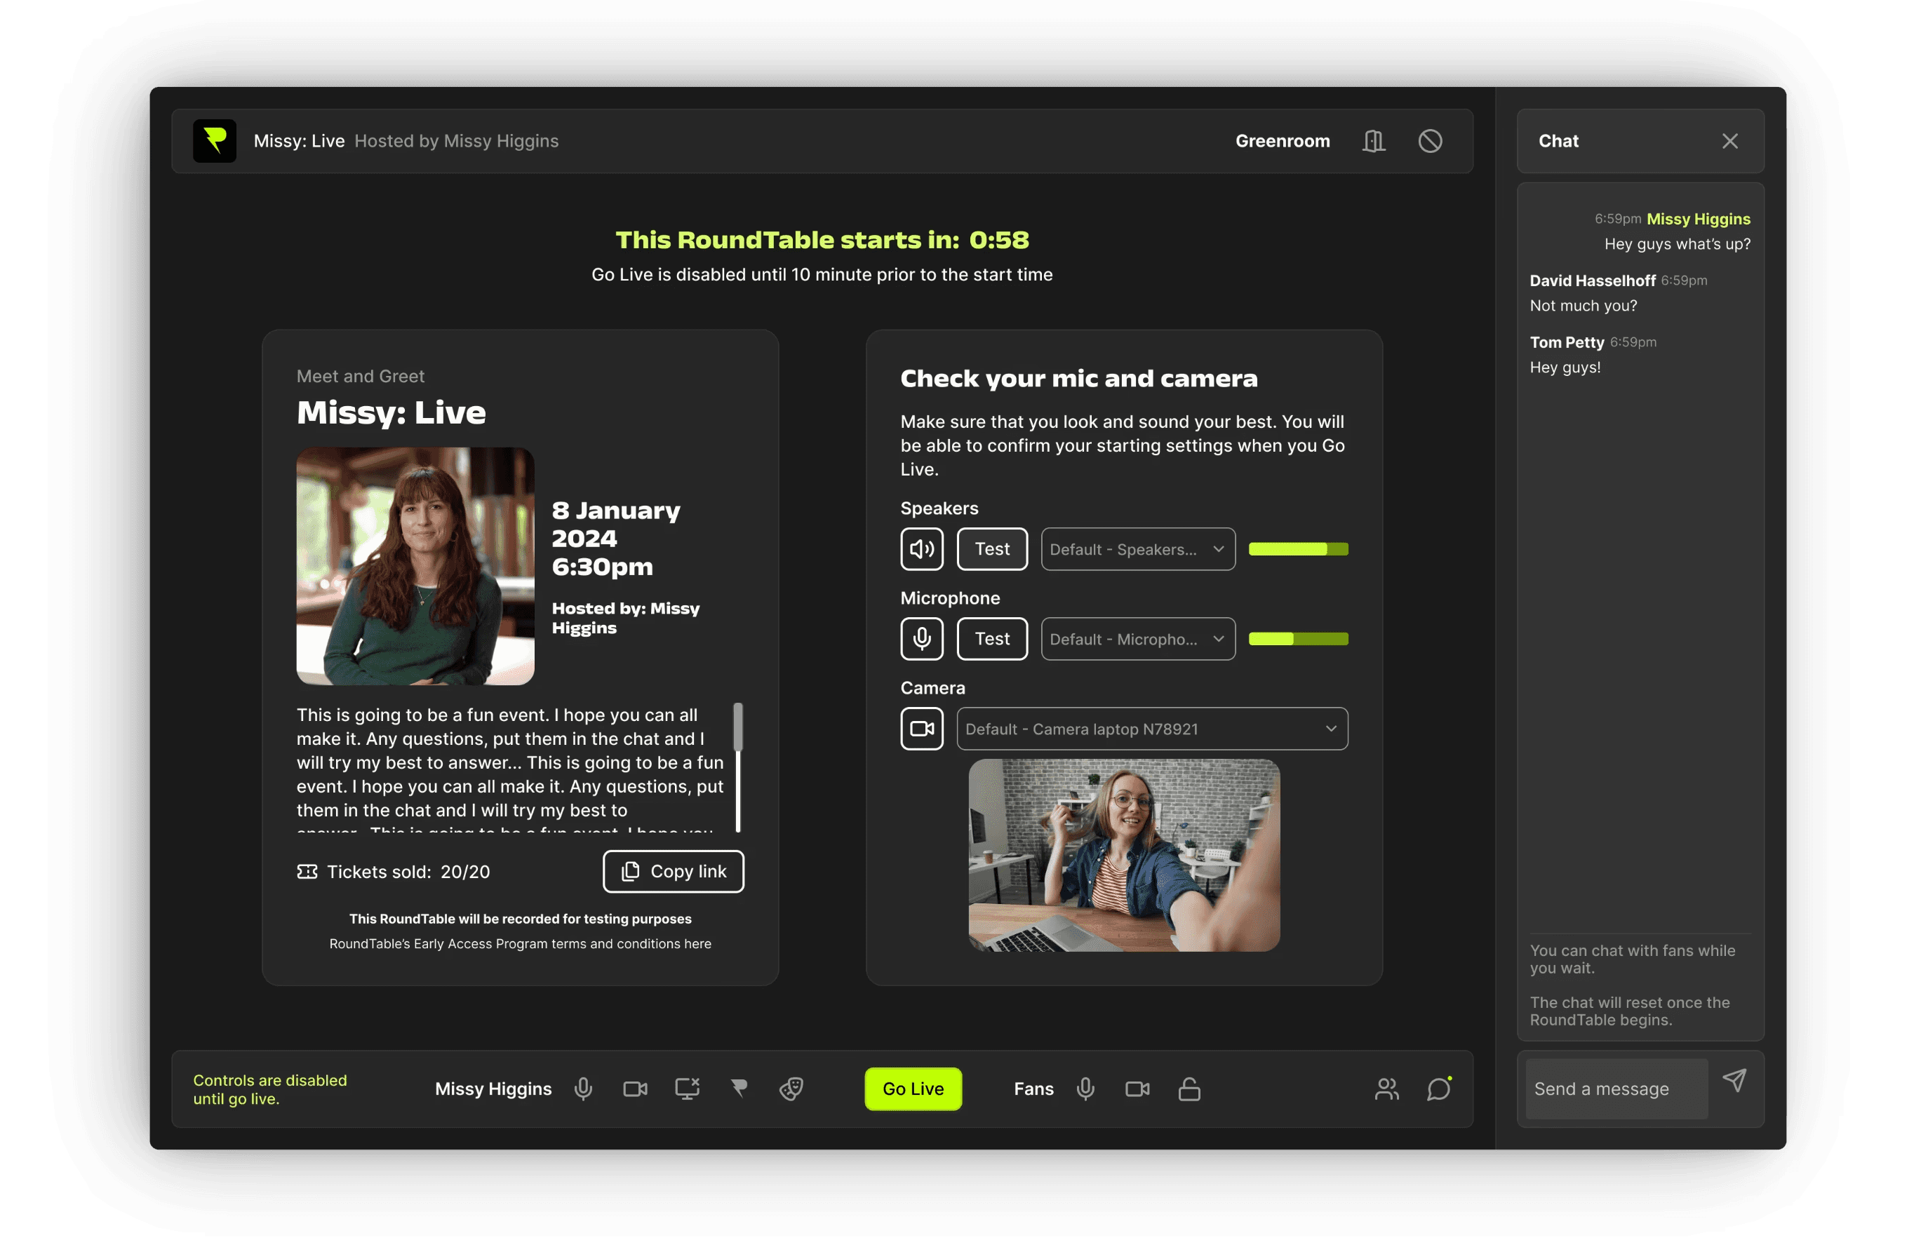The width and height of the screenshot is (1921, 1240).
Task: Open the theatre masks effects icon
Action: click(791, 1089)
